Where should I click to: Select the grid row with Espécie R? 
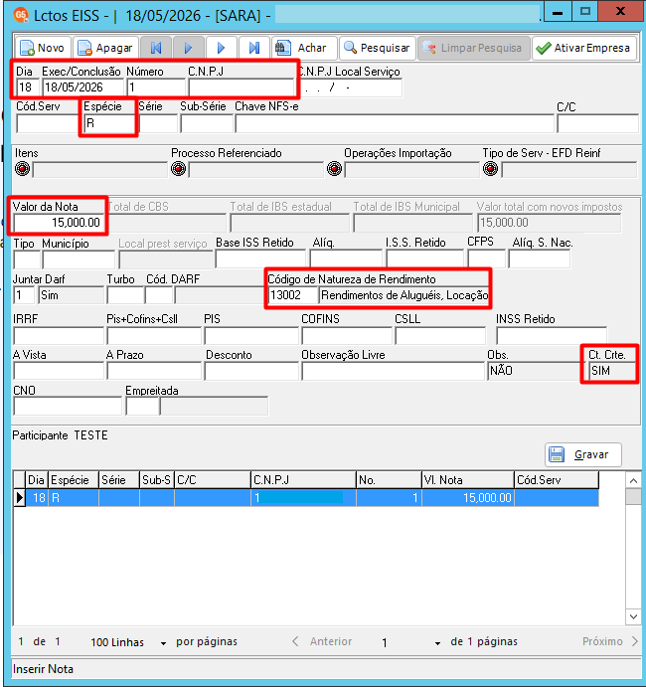pos(306,498)
